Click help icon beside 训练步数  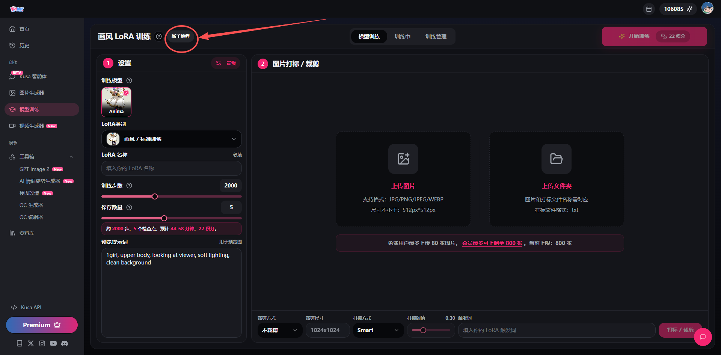[129, 186]
